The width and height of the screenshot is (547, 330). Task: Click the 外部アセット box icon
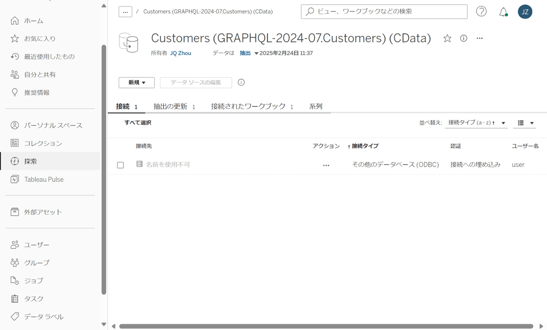pos(15,212)
